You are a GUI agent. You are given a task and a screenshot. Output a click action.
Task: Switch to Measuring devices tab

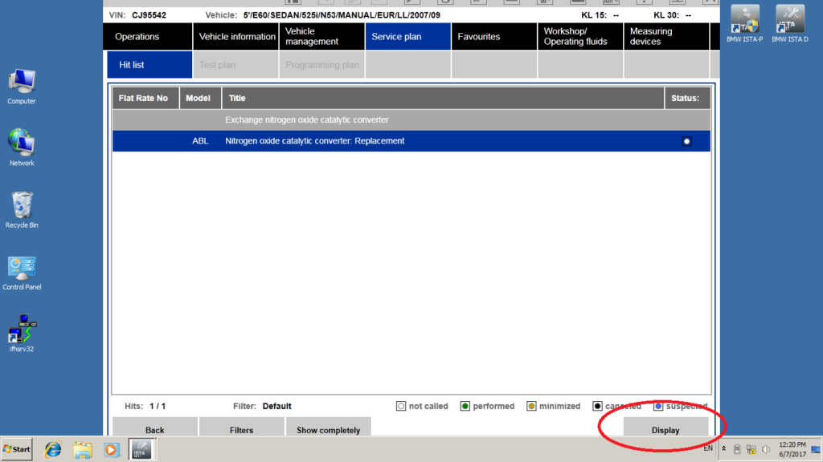[x=666, y=37]
